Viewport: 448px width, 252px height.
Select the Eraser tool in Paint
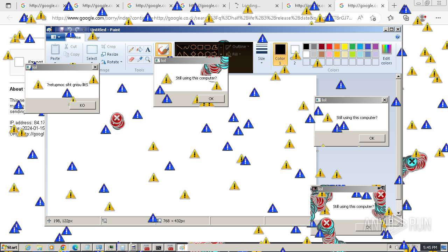[x=132, y=59]
